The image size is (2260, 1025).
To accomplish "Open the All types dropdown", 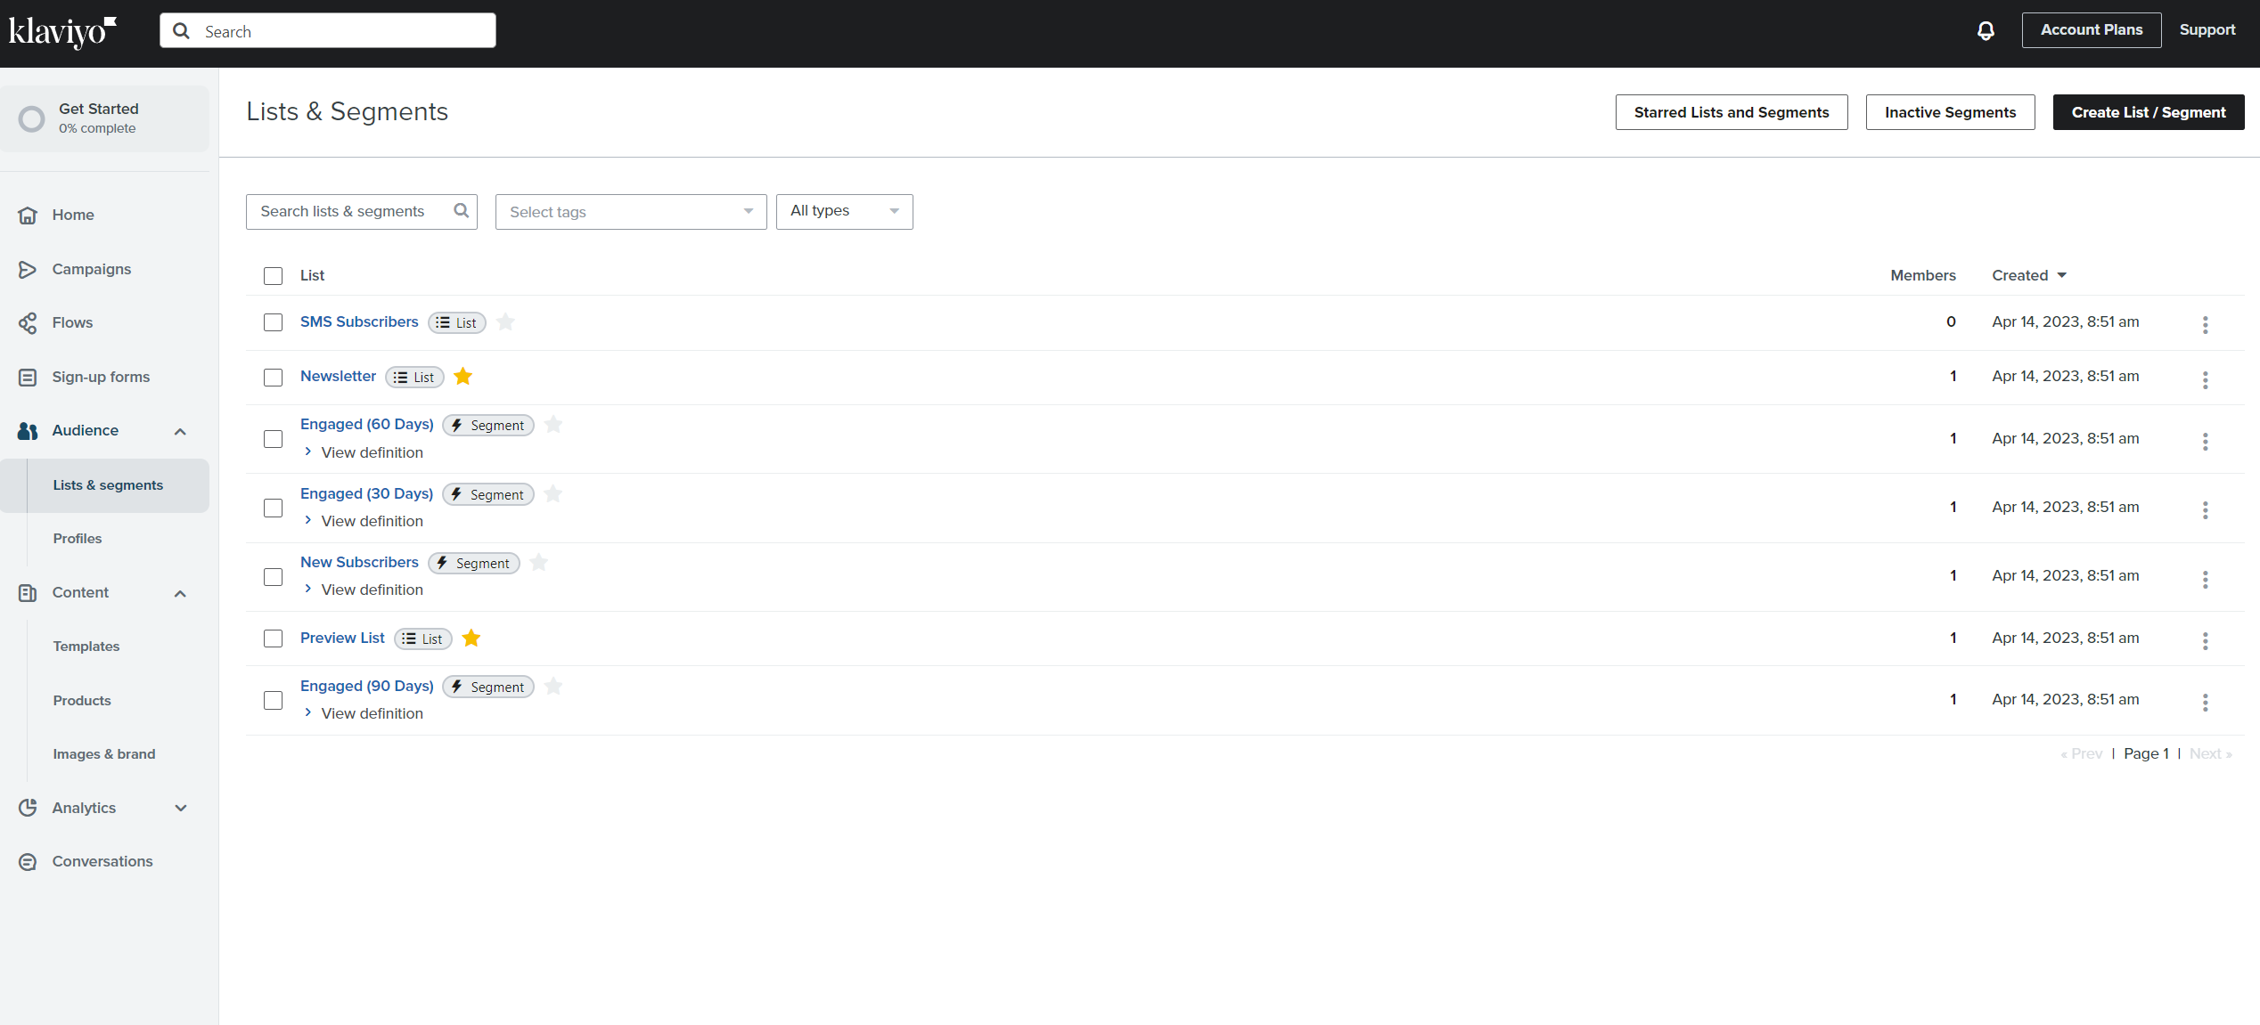I will pos(843,211).
